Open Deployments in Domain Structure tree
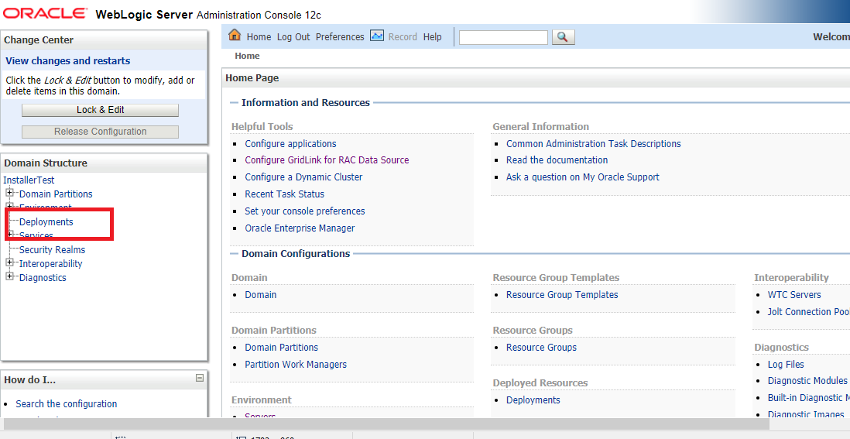 [x=46, y=221]
